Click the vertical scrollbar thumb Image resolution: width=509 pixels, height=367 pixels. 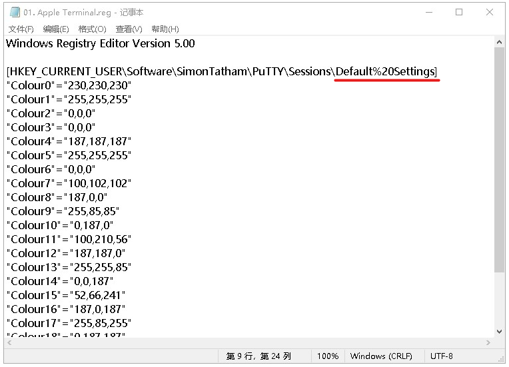(499, 160)
